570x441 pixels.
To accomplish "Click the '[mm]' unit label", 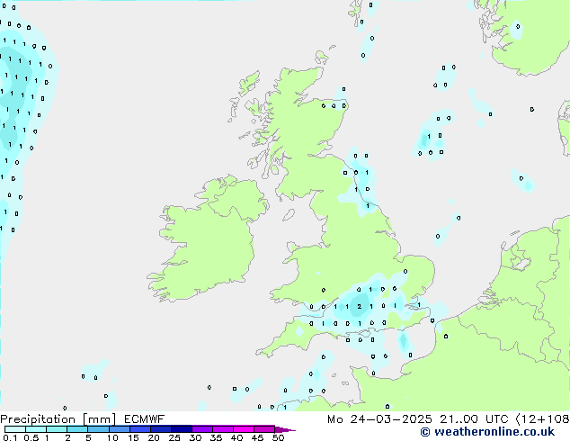I will tap(99, 419).
